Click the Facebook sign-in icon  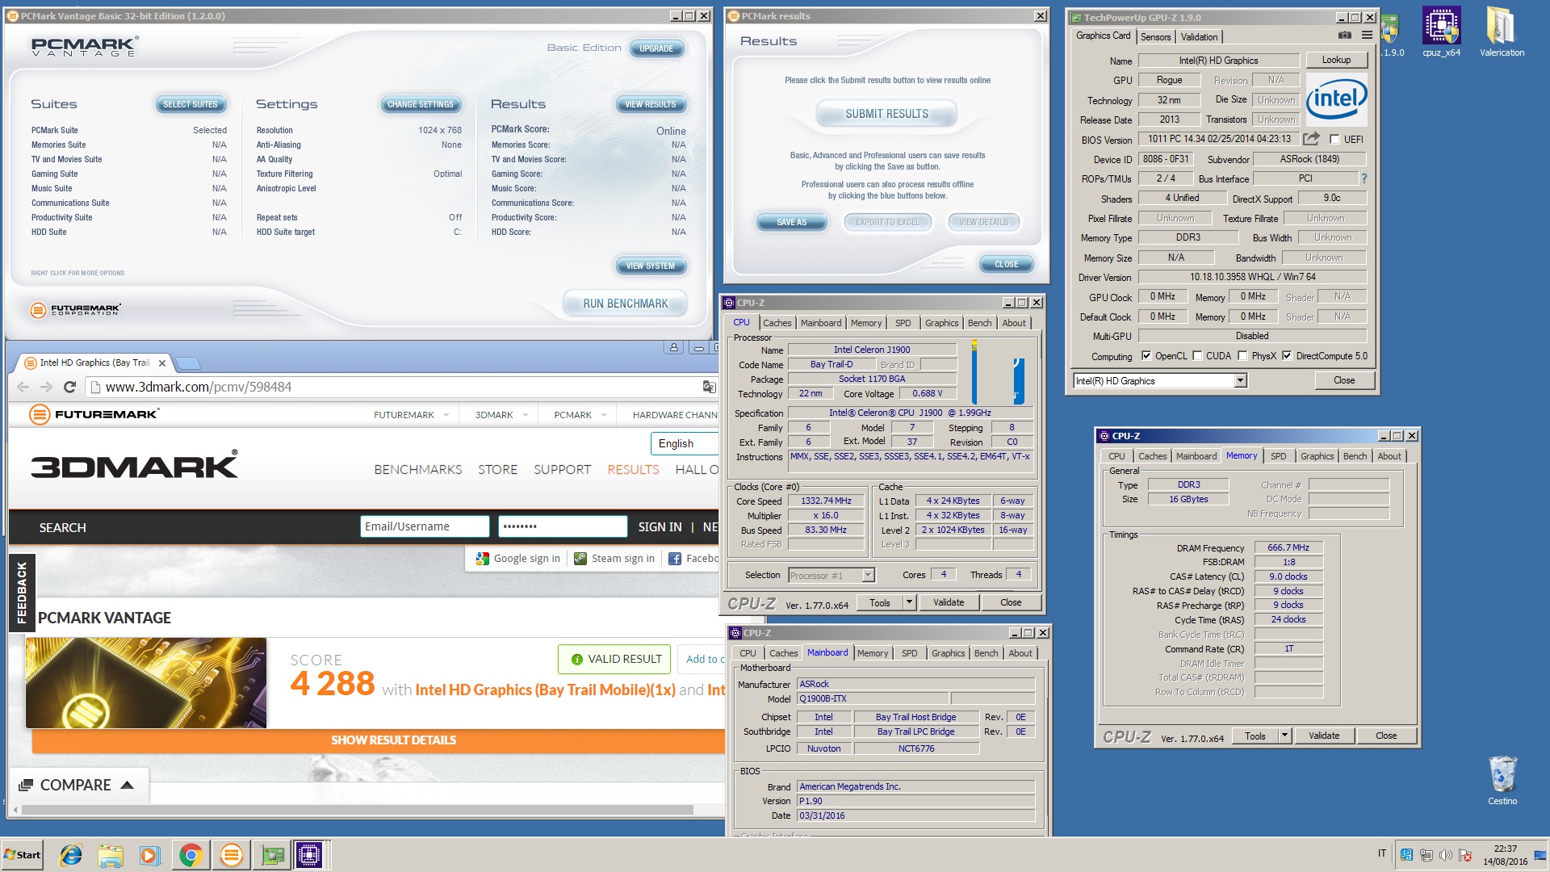pyautogui.click(x=675, y=559)
